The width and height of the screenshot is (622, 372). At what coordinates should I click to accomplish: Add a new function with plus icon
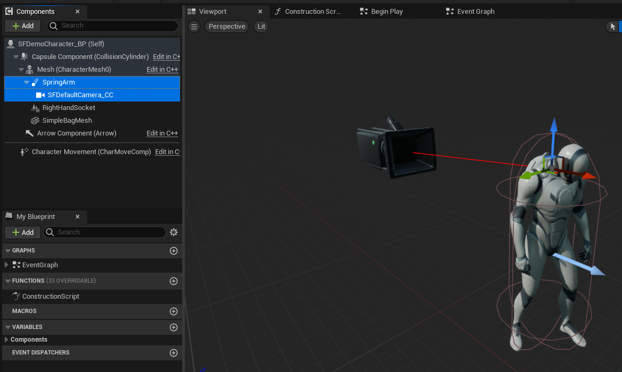[173, 281]
